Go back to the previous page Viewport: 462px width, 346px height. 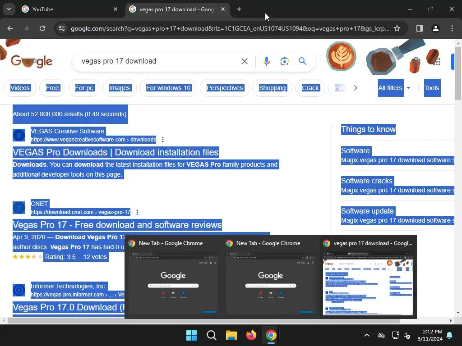pyautogui.click(x=10, y=28)
